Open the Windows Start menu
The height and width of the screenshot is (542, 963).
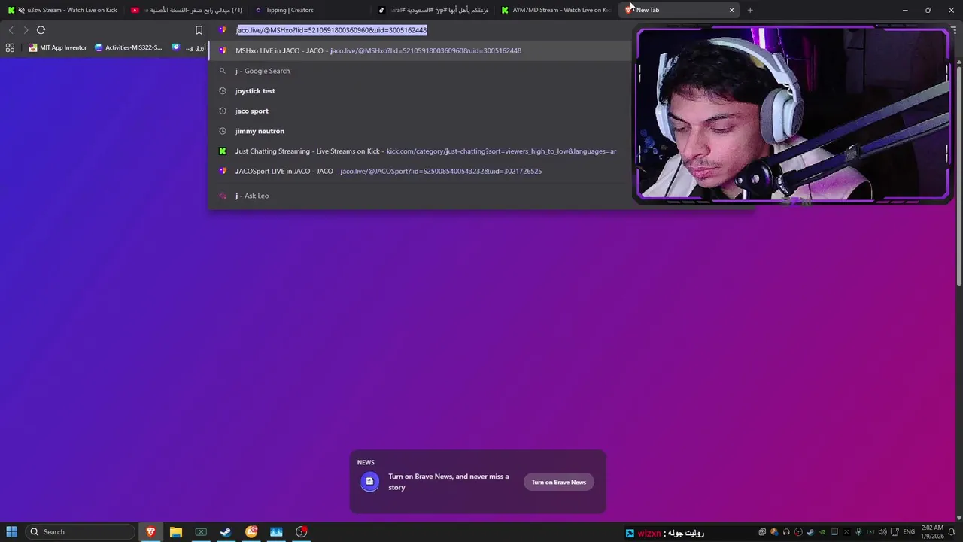pos(11,532)
